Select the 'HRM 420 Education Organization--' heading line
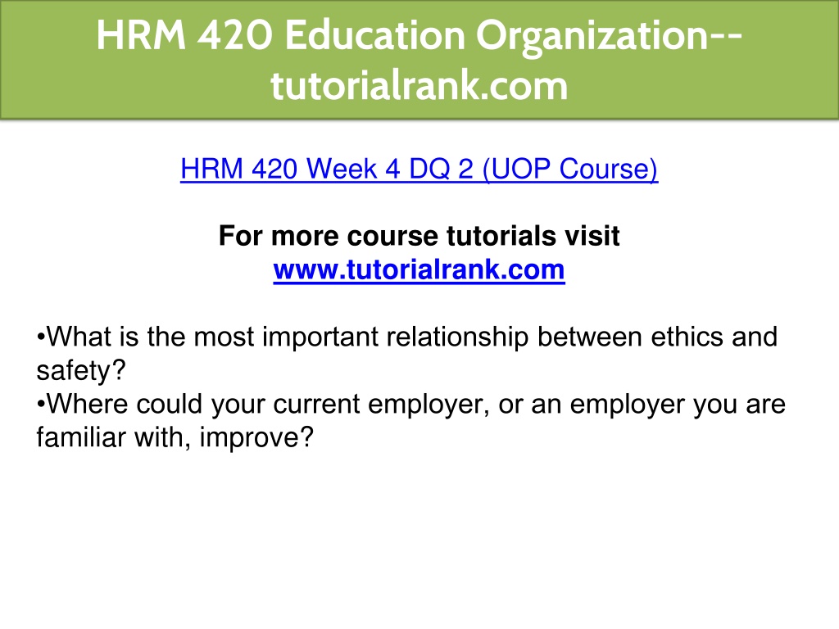Image resolution: width=839 pixels, height=629 pixels. (419, 36)
